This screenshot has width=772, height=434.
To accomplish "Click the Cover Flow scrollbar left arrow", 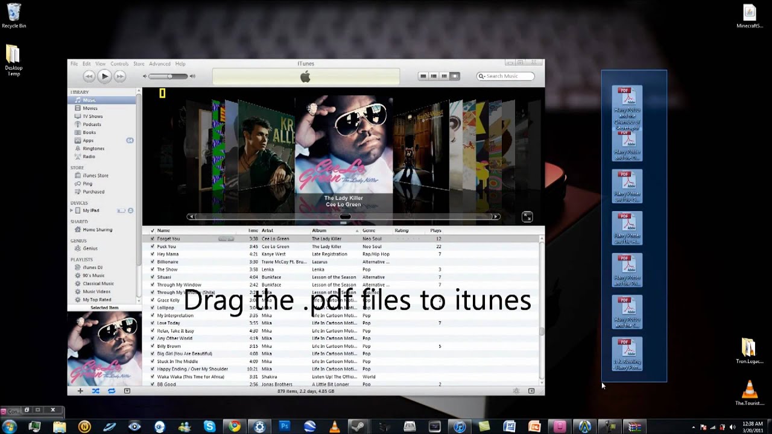I will click(x=191, y=216).
